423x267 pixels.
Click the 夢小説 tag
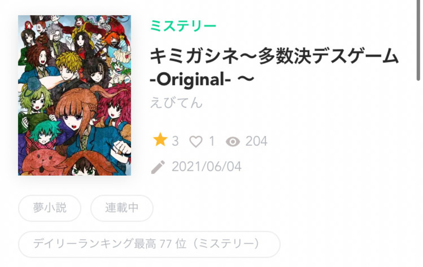pyautogui.click(x=50, y=208)
